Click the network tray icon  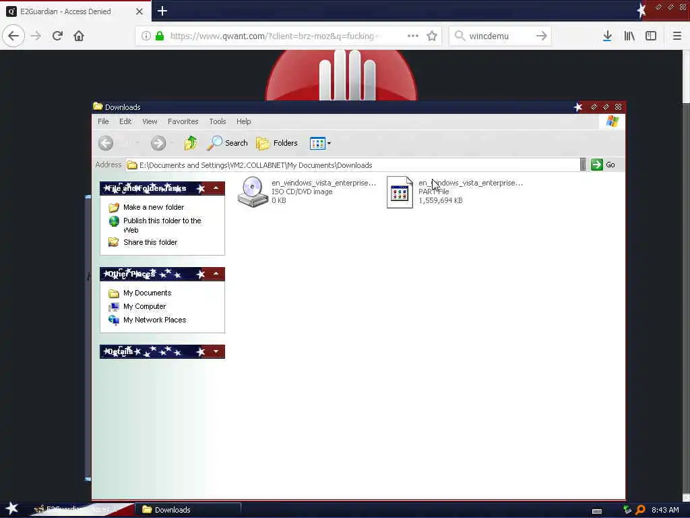point(627,510)
